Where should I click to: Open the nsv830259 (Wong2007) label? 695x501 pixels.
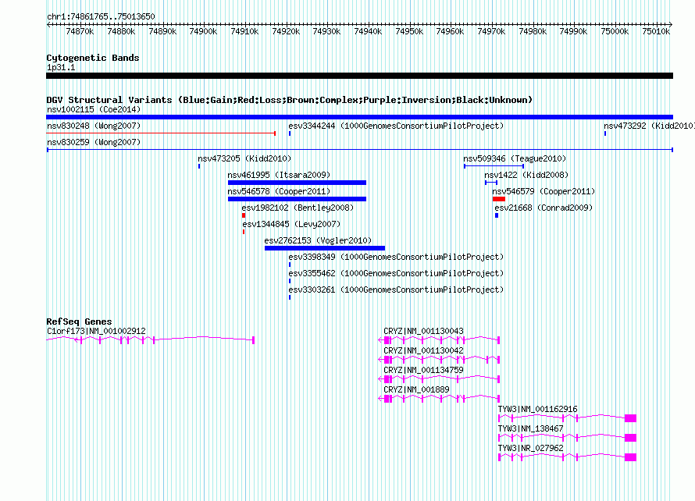click(x=94, y=142)
